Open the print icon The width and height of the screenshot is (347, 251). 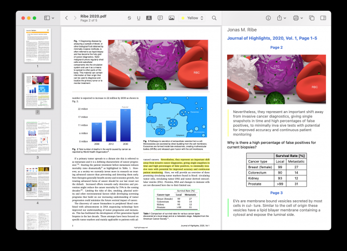point(296,18)
